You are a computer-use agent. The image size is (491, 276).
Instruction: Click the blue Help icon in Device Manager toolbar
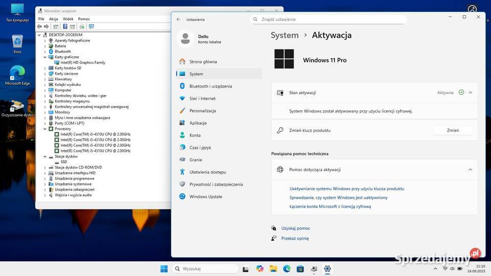(x=65, y=27)
